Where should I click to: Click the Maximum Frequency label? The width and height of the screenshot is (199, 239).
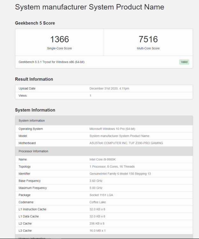[x=33, y=188]
